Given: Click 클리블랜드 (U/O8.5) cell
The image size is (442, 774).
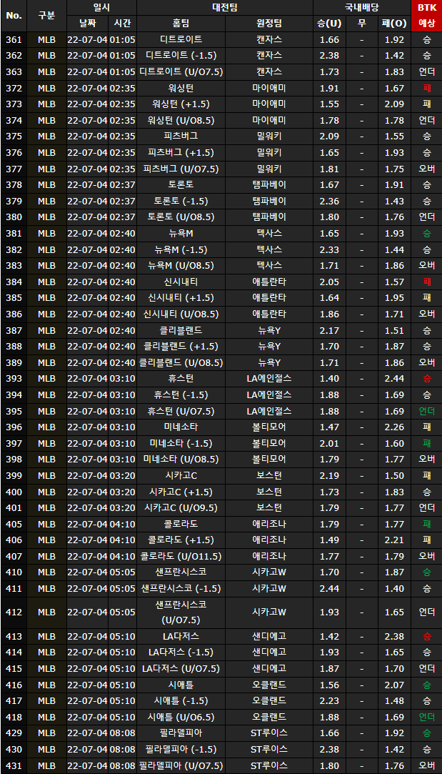Looking at the screenshot, I should pyautogui.click(x=181, y=362).
